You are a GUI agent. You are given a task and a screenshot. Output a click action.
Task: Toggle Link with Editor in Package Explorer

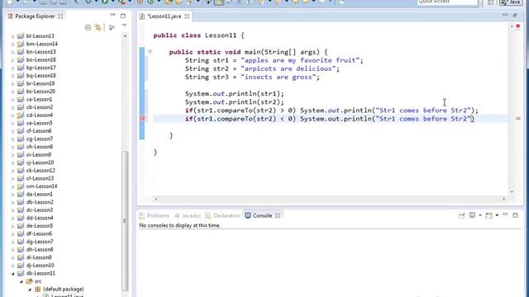(x=98, y=27)
